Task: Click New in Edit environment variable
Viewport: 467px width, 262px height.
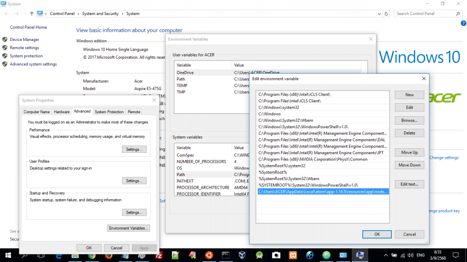Action: point(410,95)
